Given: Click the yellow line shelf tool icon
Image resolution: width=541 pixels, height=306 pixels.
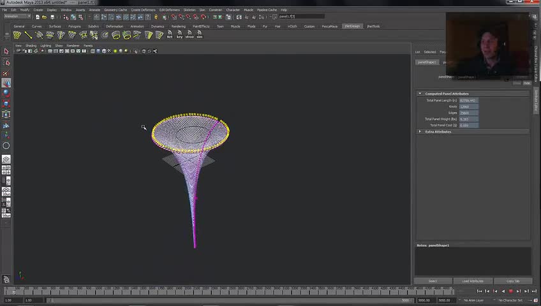Looking at the screenshot, I should 28,35.
